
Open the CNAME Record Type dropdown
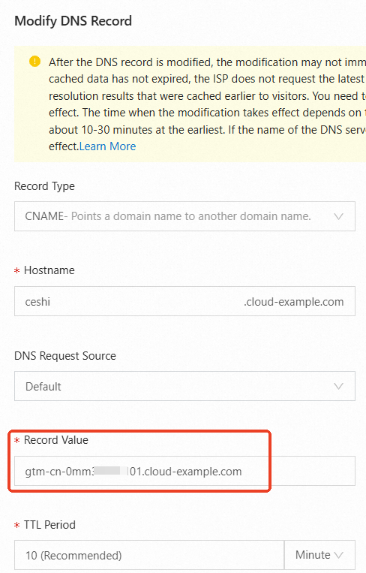click(184, 216)
